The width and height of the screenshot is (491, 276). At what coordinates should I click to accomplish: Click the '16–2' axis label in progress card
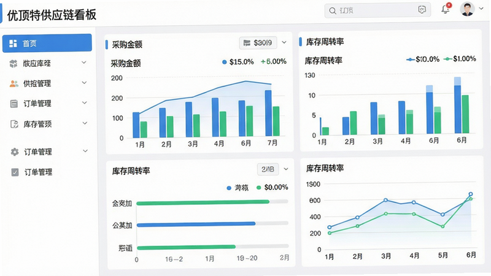174,259
